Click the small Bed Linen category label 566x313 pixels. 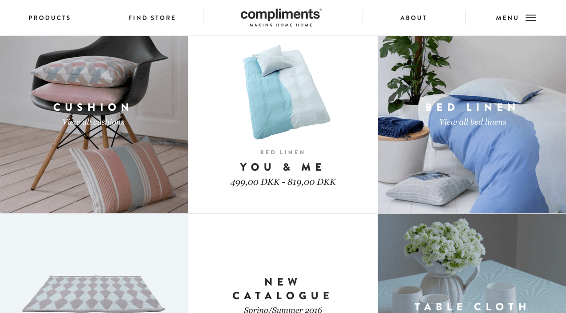pyautogui.click(x=283, y=153)
